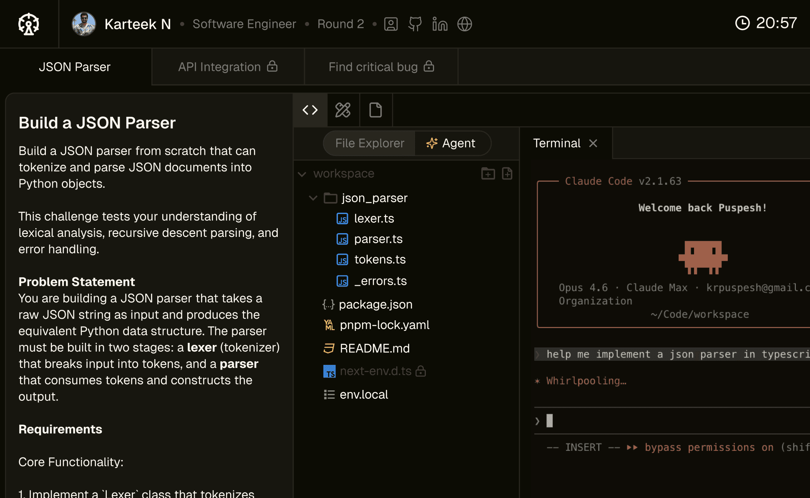Open the Find critical bug tab

point(381,67)
